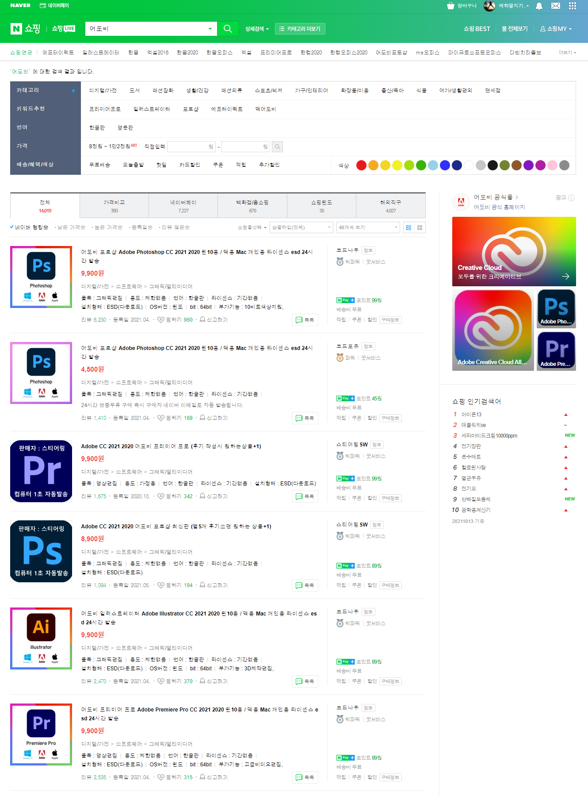Click the Adobe official mall round logo
Image resolution: width=588 pixels, height=796 pixels.
click(461, 202)
